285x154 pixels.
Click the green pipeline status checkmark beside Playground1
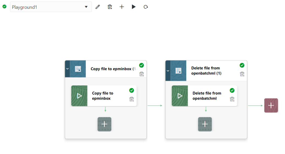[5, 7]
